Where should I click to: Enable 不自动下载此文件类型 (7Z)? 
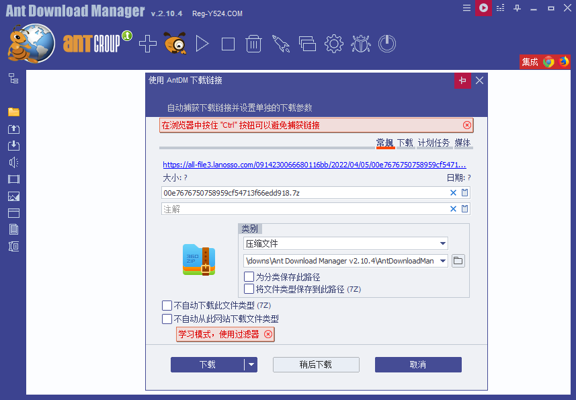click(167, 305)
